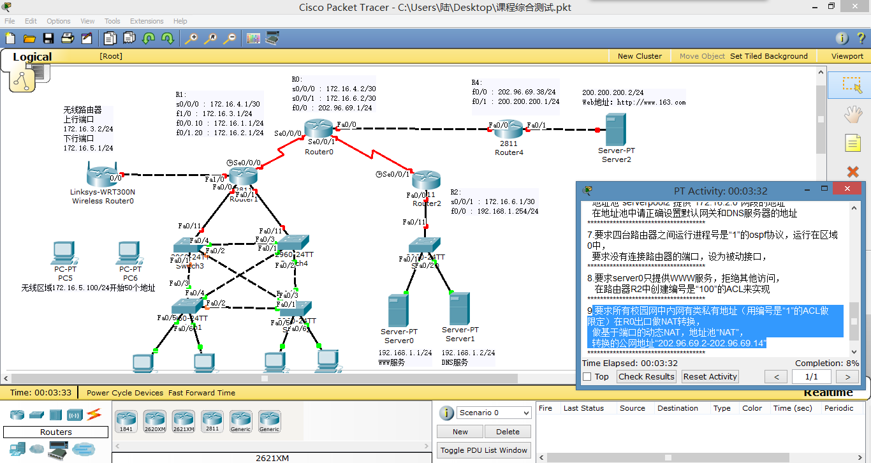Pick the 2620XM router model
The image size is (871, 463).
[155, 421]
